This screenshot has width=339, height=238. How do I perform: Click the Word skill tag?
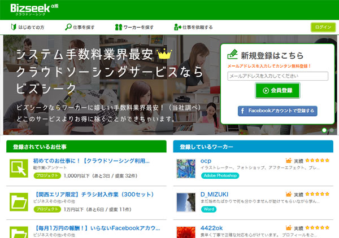pos(208,209)
